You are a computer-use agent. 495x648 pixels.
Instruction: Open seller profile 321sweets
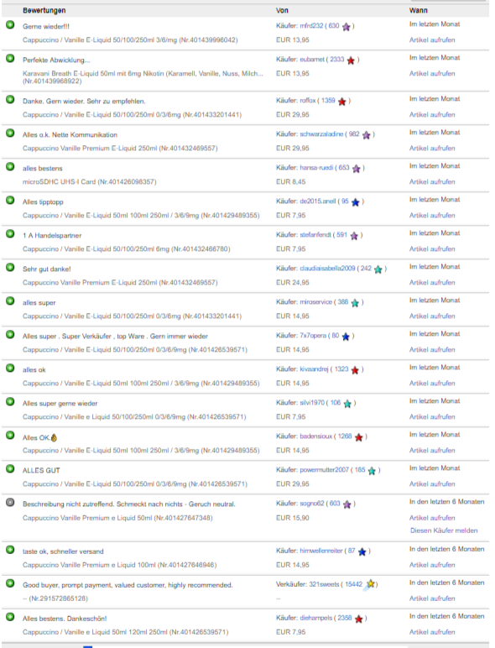(324, 584)
